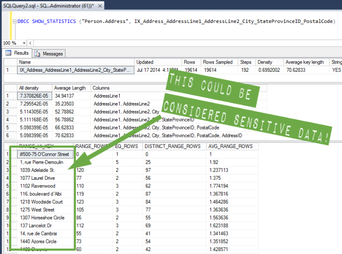Select average length cell 35.23503
Screen dimensions: 342x254
click(71, 104)
